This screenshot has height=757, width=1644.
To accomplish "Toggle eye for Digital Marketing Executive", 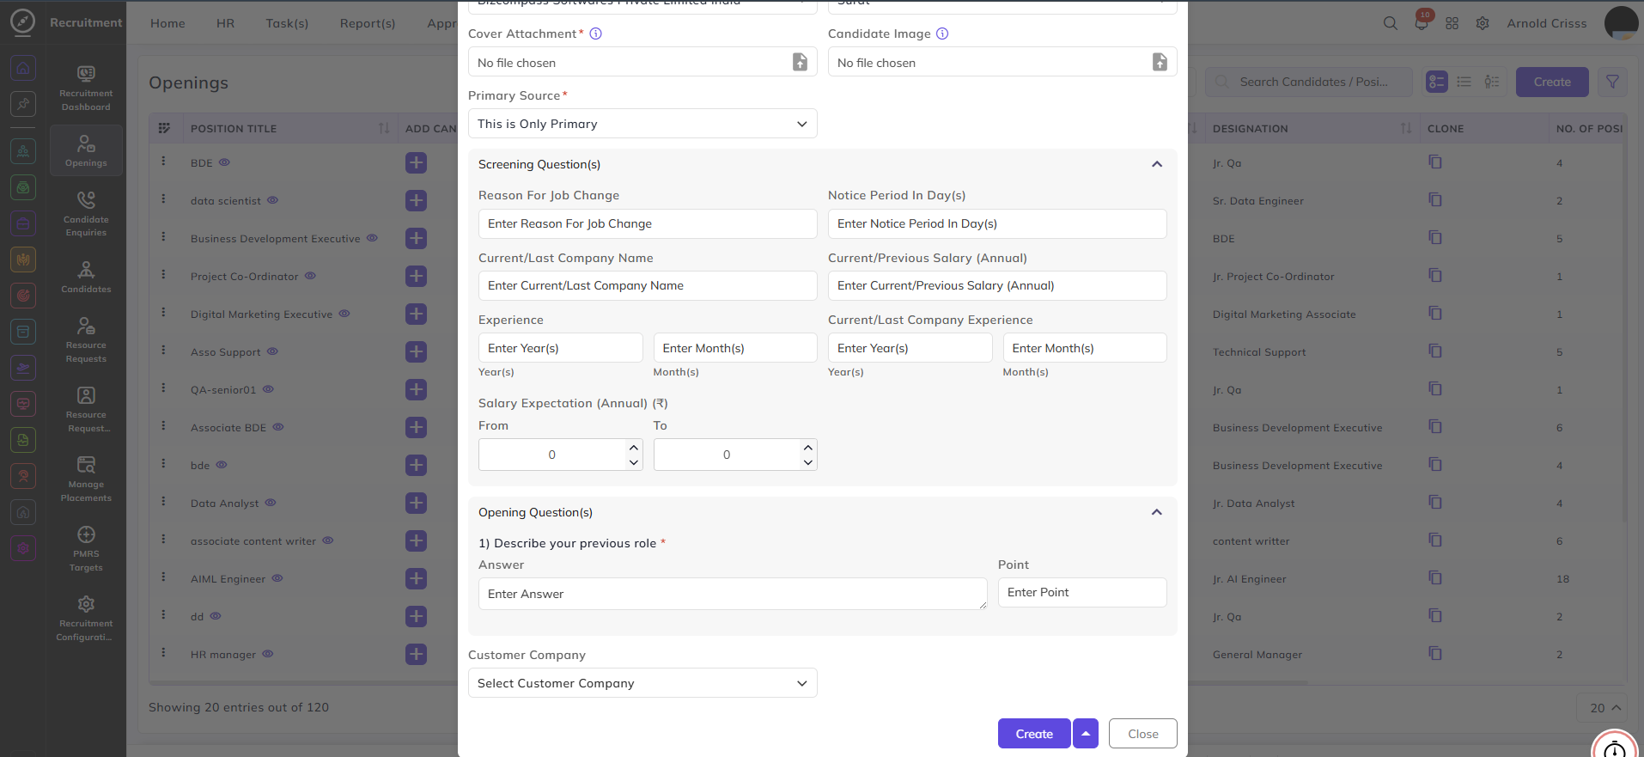I will point(344,313).
